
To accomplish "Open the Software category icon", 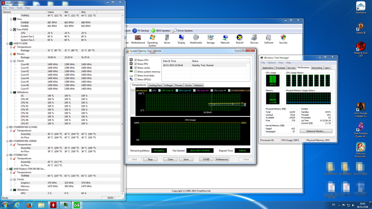I will click(x=269, y=39).
